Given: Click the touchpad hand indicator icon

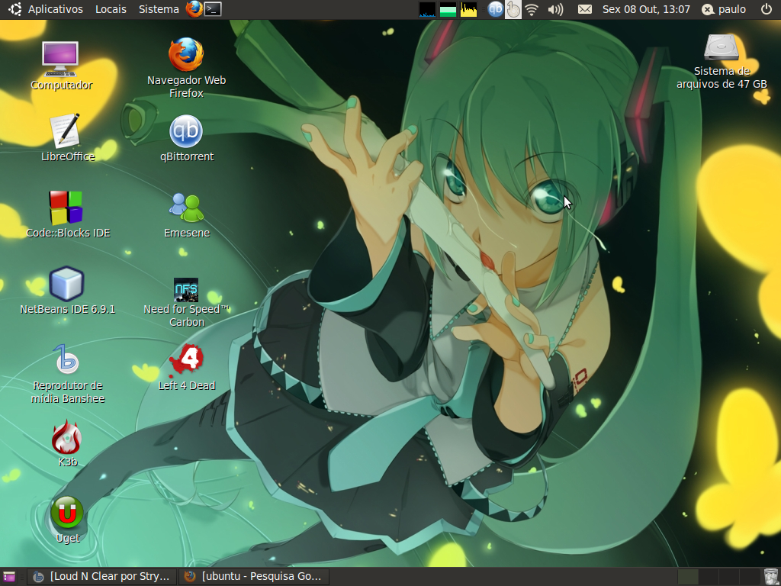Looking at the screenshot, I should click(x=513, y=9).
